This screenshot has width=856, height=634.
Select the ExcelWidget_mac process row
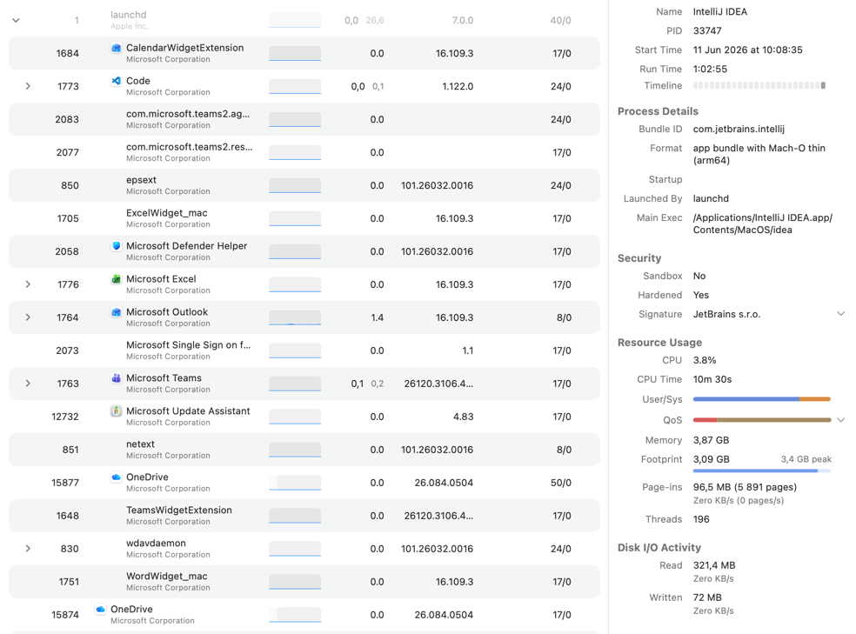pyautogui.click(x=304, y=218)
